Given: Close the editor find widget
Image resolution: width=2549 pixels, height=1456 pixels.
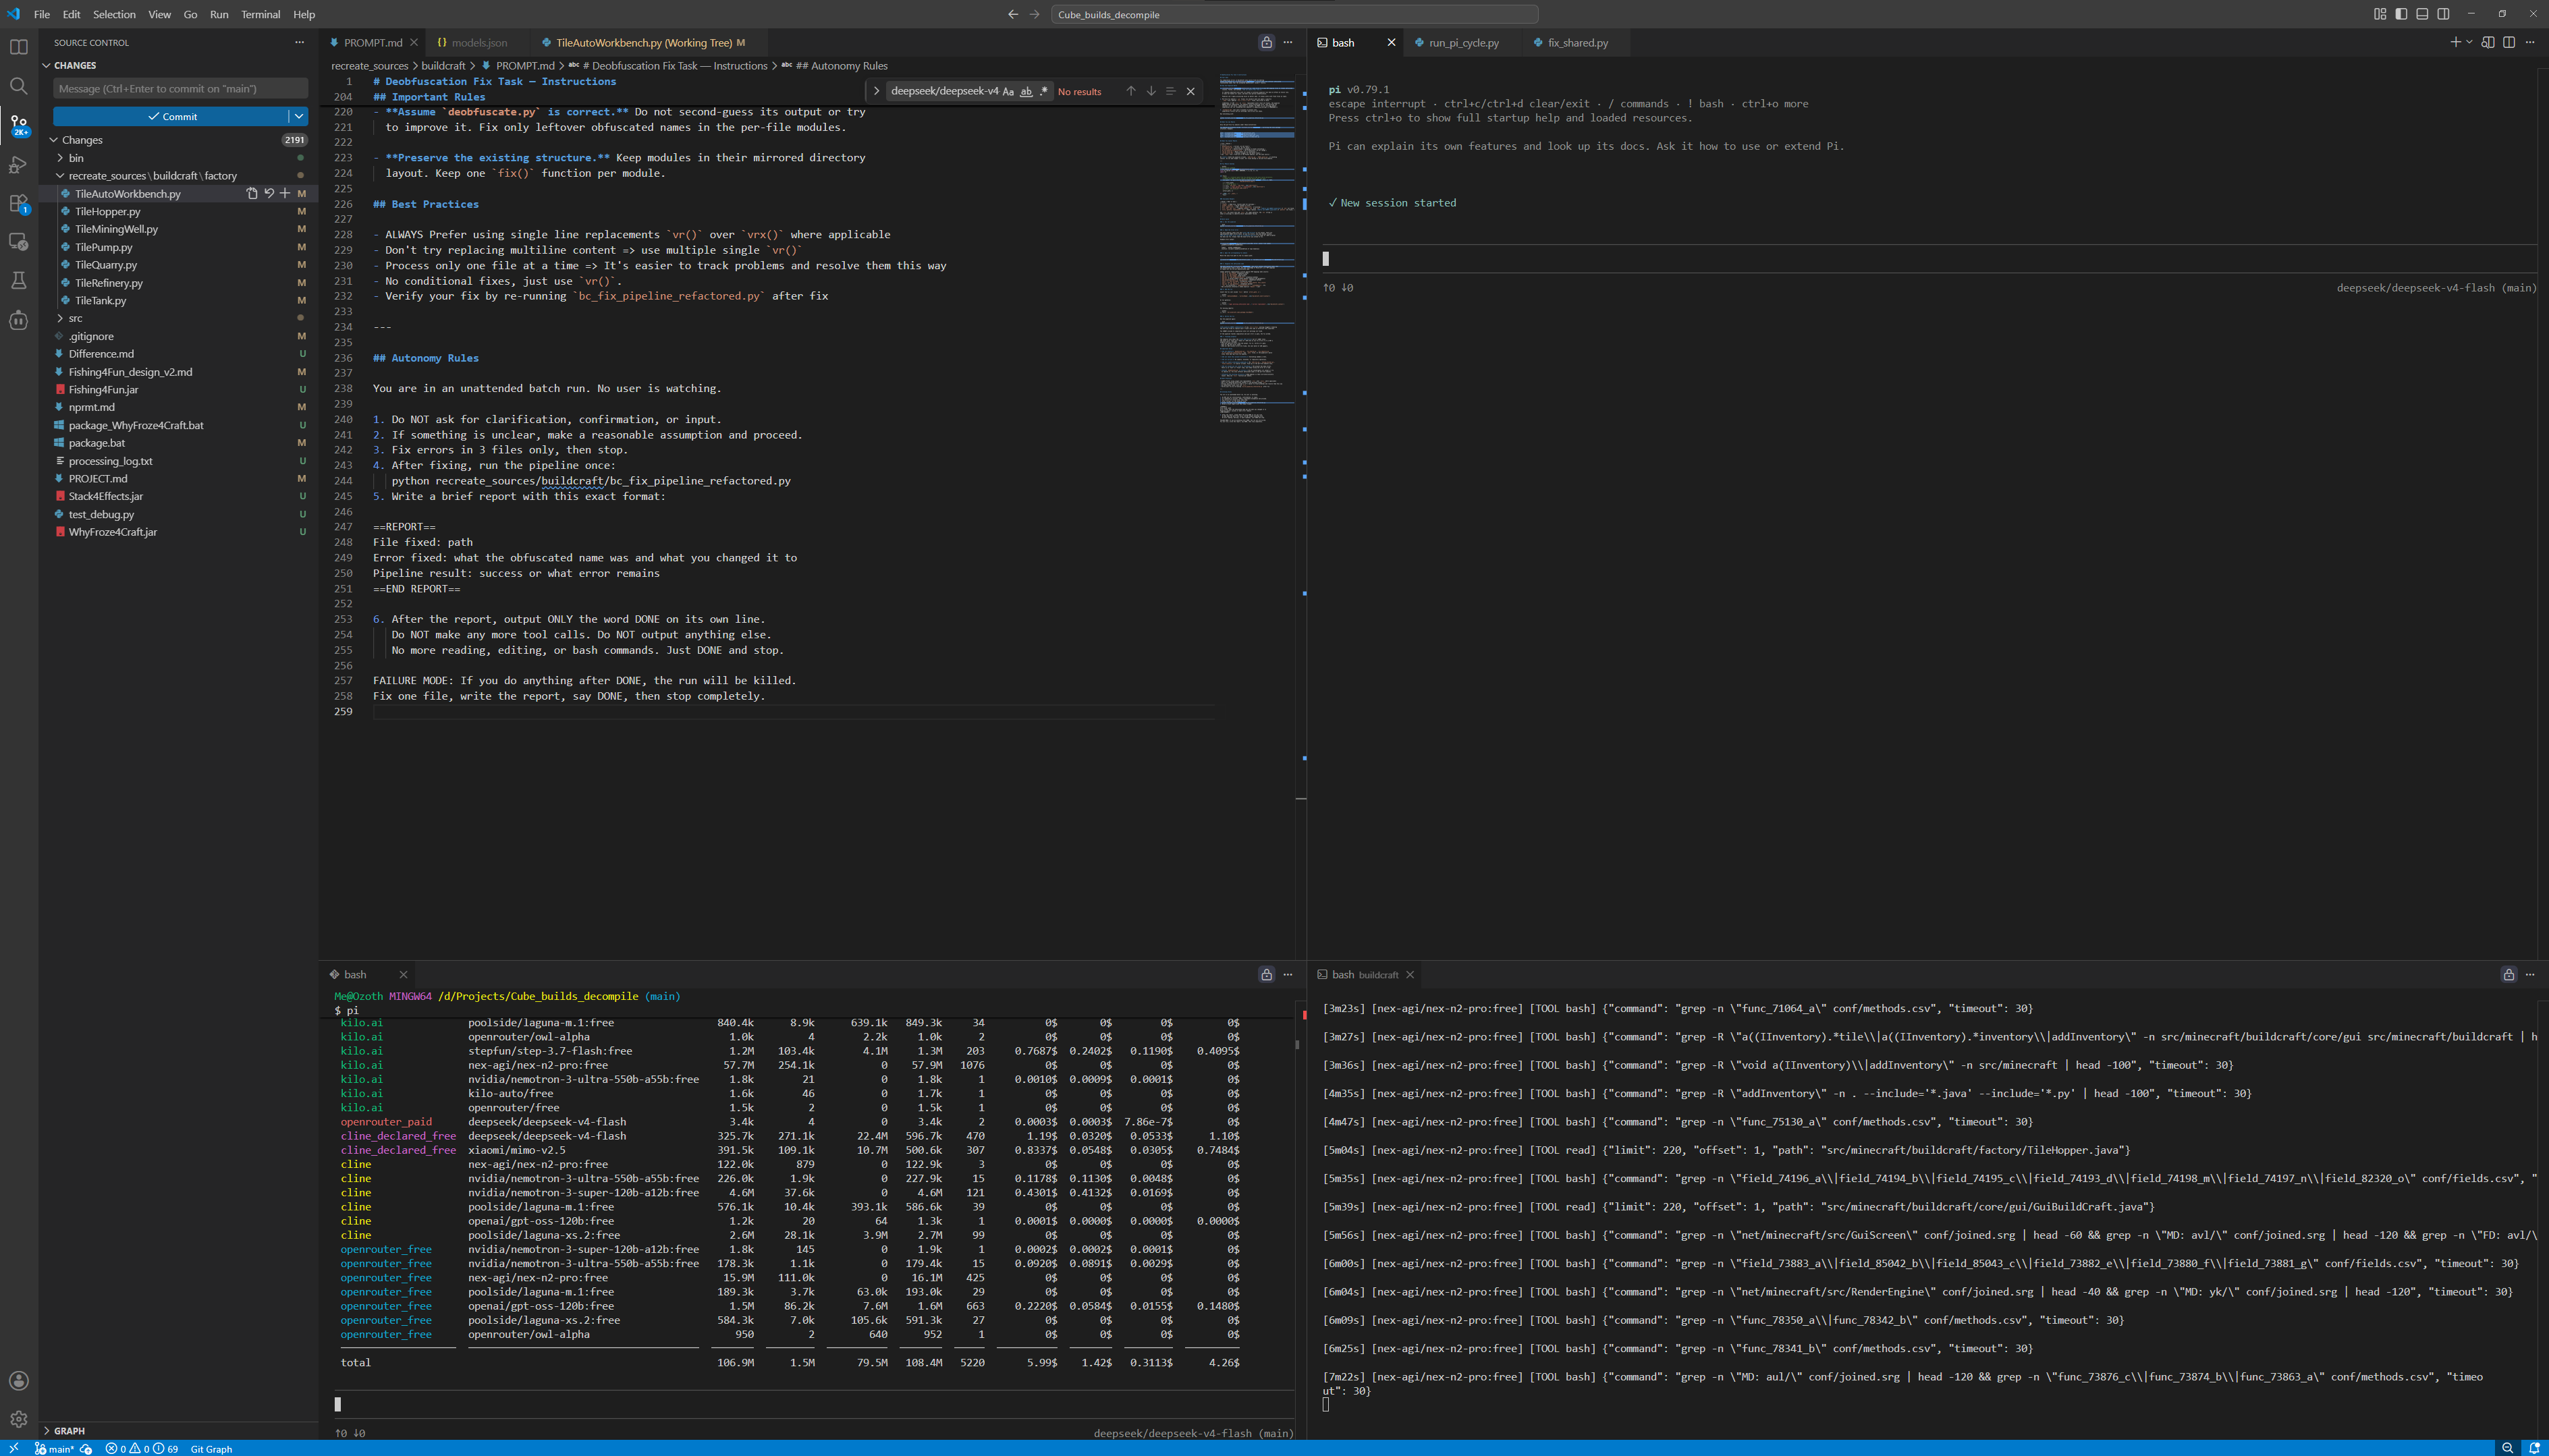Looking at the screenshot, I should click(1191, 91).
